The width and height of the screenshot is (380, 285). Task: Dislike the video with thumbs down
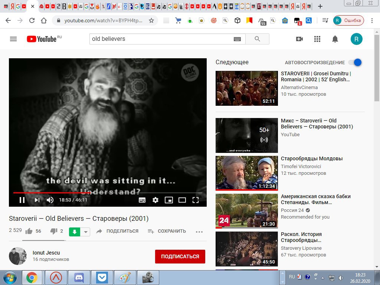coord(54,231)
